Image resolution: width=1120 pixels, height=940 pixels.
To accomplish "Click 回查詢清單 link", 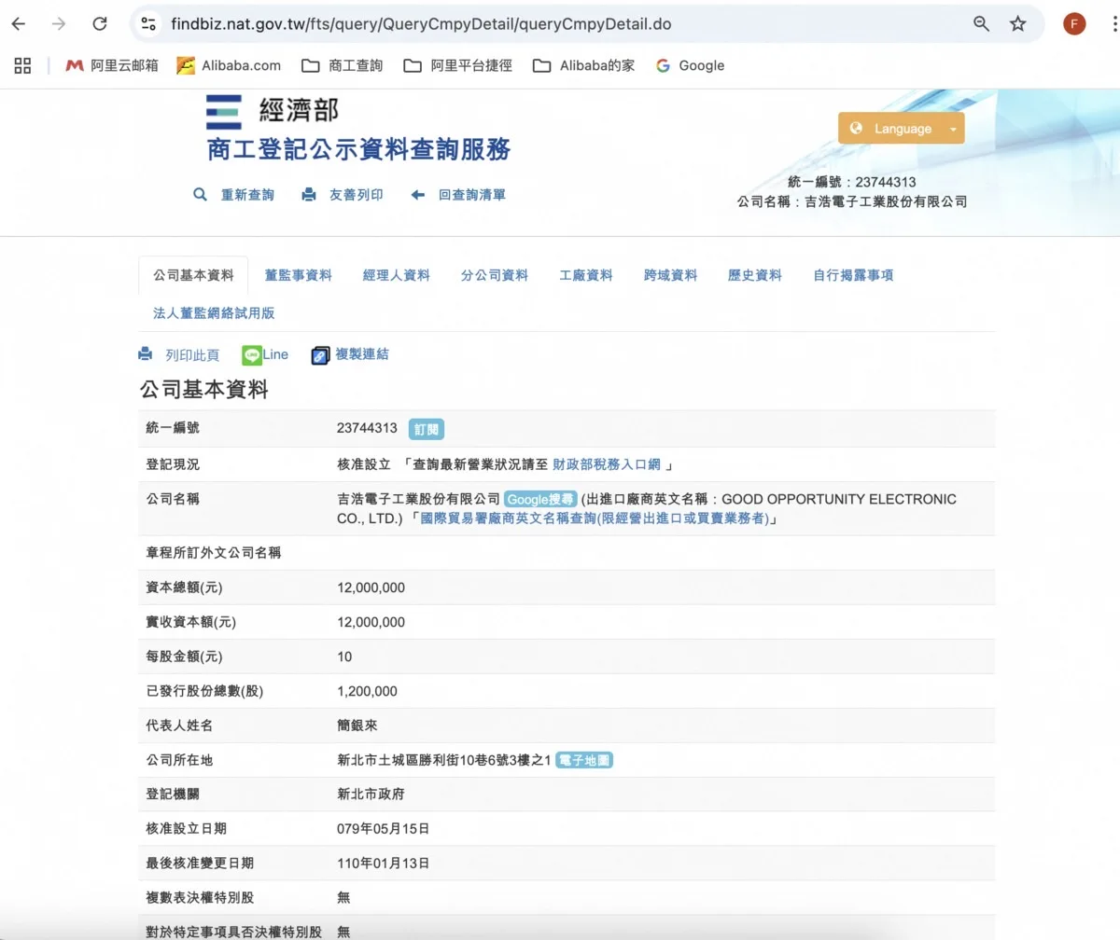I will tap(472, 195).
